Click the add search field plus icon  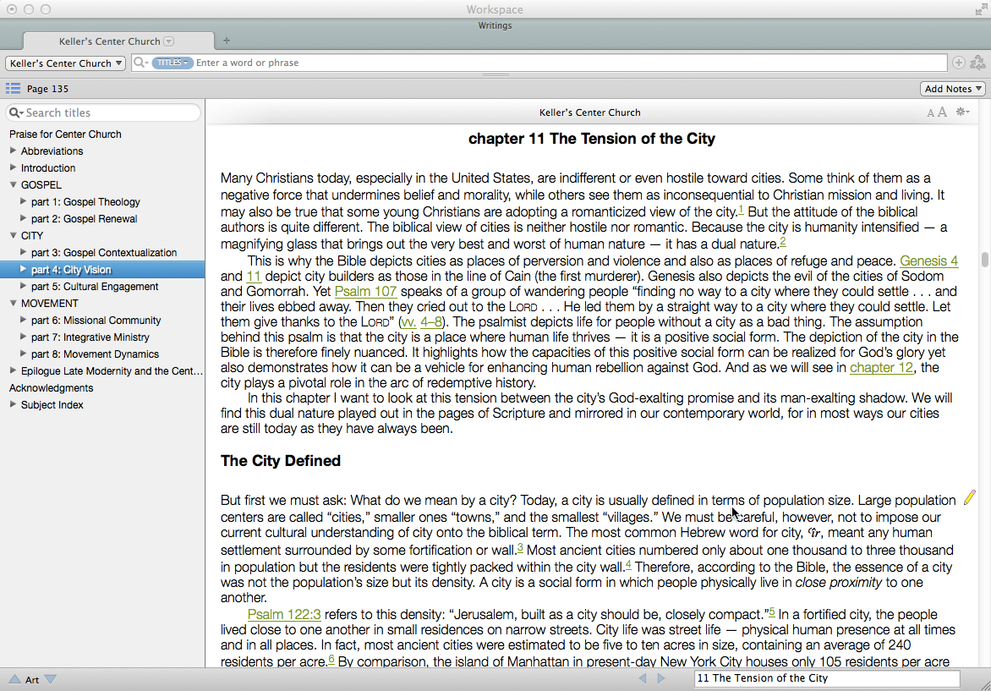click(x=959, y=63)
